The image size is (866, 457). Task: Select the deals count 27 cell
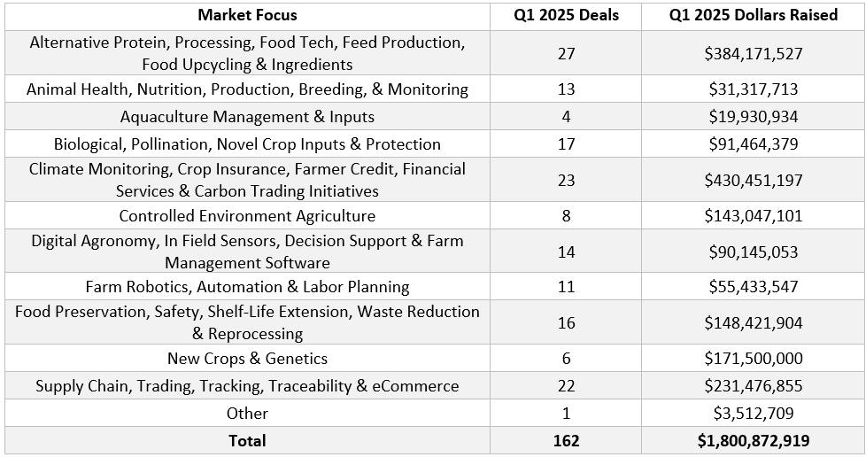[566, 53]
